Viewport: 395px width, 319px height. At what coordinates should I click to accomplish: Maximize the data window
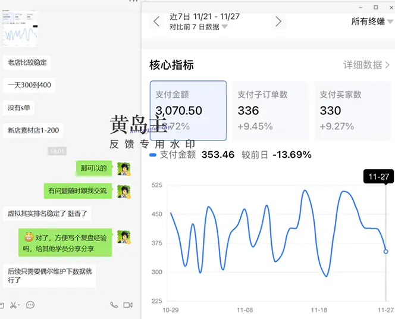click(x=375, y=7)
